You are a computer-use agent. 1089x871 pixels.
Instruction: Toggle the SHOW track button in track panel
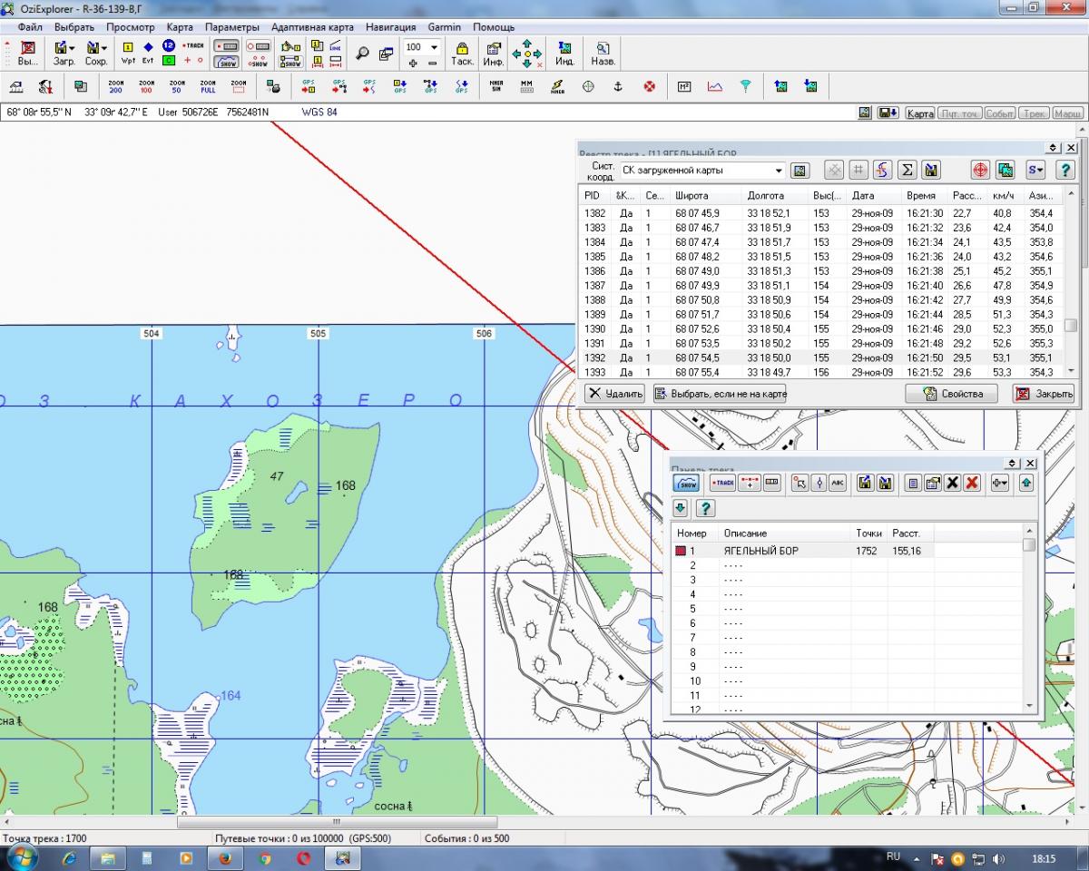click(687, 484)
